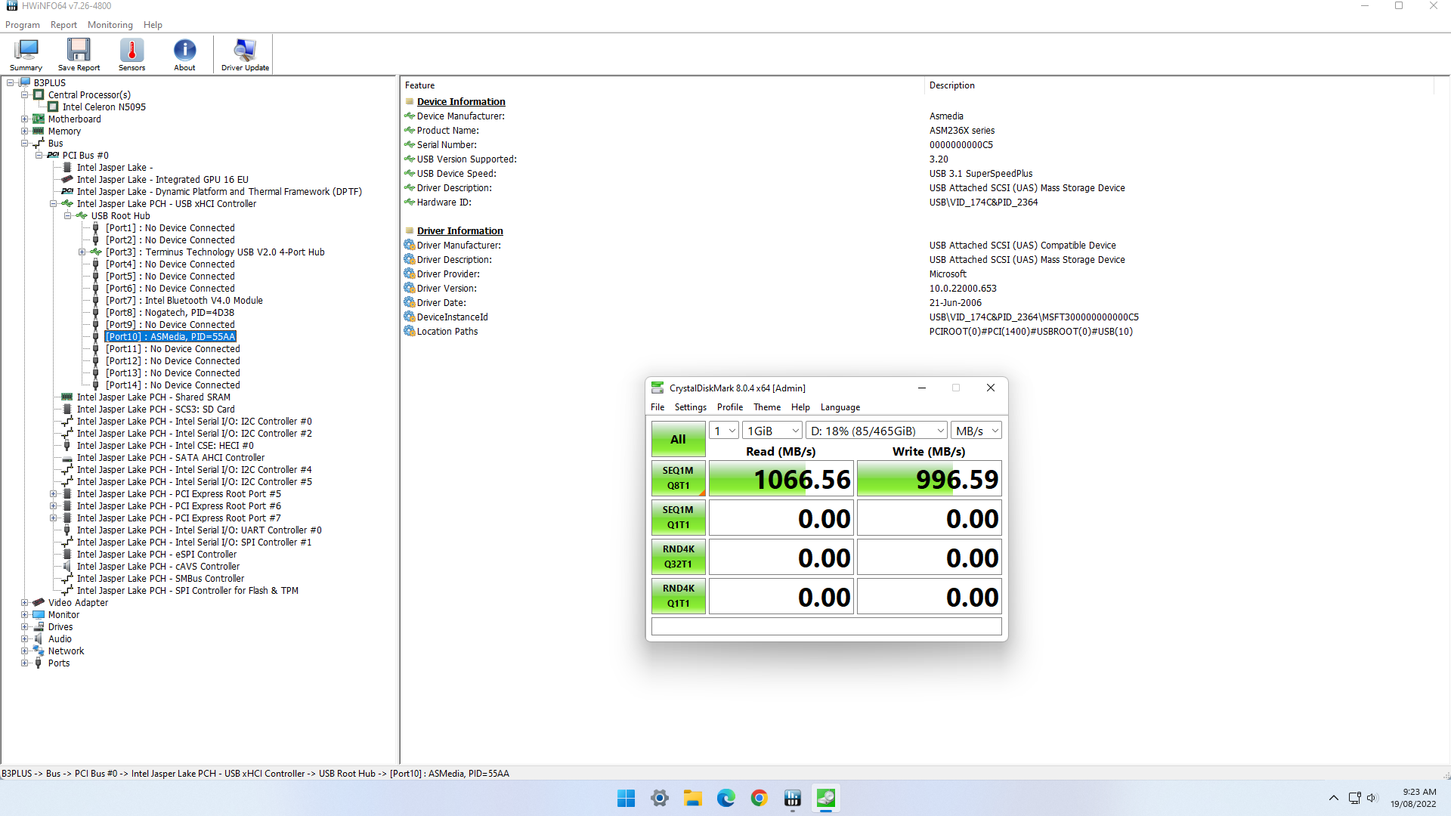Switch to HWiNFO64 taskbar icon
Viewport: 1451px width, 816px height.
(793, 798)
